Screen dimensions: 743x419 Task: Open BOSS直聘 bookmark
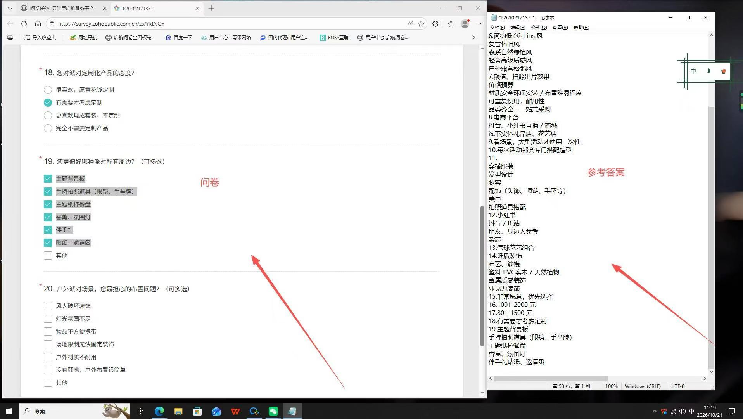click(334, 38)
